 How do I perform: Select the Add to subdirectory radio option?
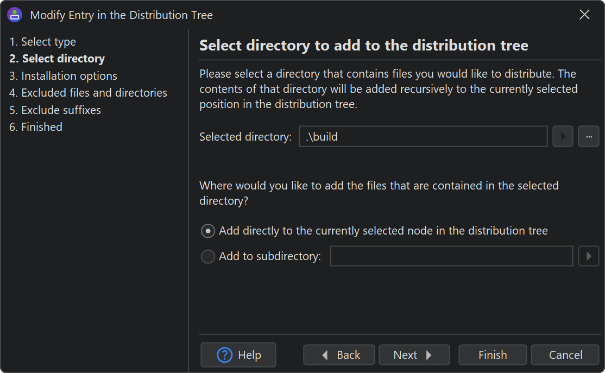point(208,256)
